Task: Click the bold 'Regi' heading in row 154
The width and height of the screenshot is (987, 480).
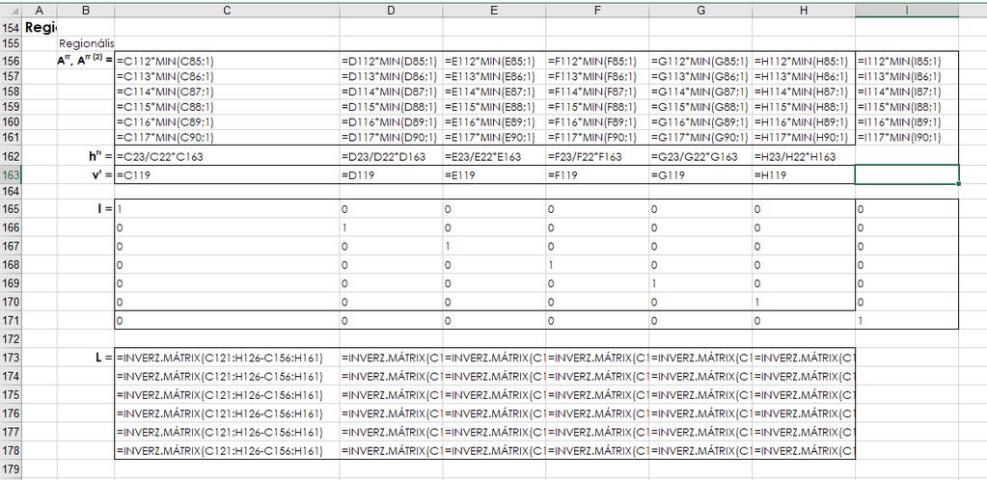Action: click(x=41, y=28)
